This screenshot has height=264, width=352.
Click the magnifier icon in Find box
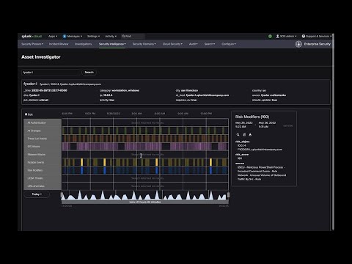coord(123,36)
